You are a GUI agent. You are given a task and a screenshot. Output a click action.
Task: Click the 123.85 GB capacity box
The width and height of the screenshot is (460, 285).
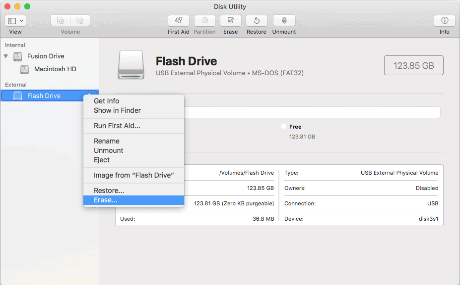pyautogui.click(x=414, y=65)
